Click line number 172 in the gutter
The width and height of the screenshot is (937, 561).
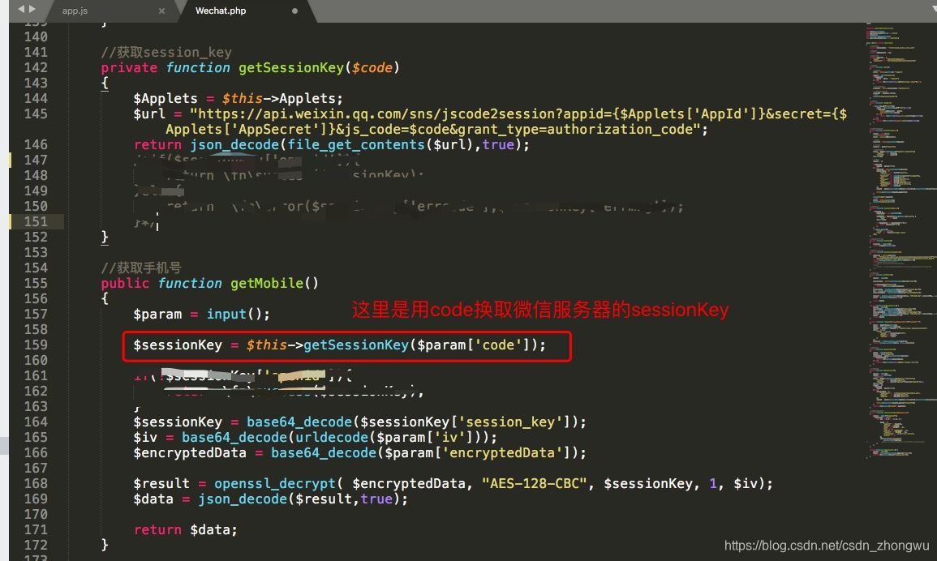36,545
